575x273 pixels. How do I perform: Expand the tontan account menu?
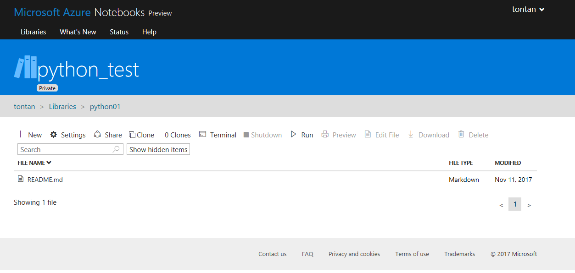[528, 9]
